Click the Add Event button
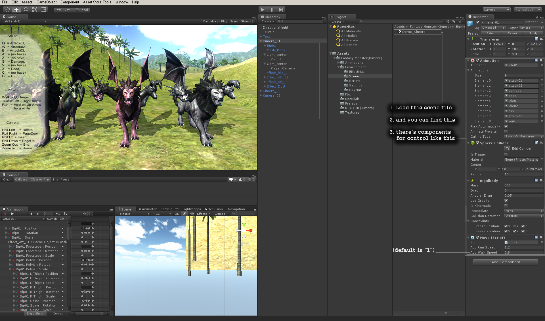The width and height of the screenshot is (545, 321). [x=66, y=214]
